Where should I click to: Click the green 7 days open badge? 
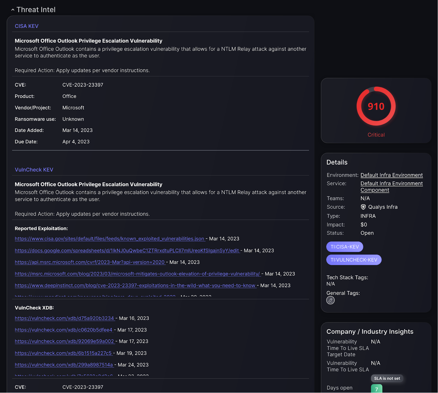(x=377, y=389)
